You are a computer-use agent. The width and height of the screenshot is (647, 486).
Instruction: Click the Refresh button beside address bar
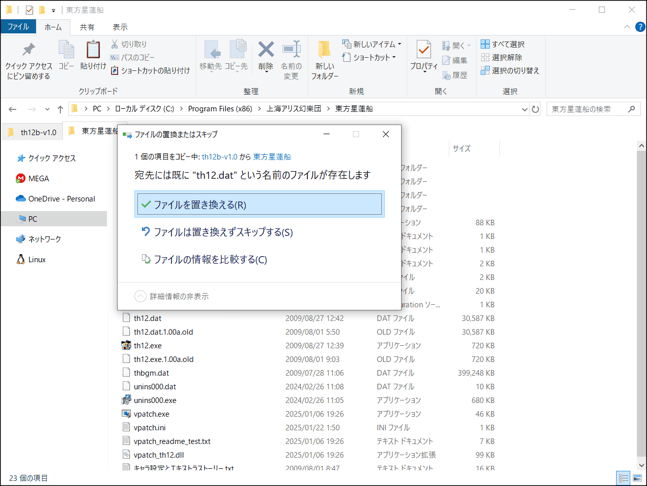[x=535, y=109]
